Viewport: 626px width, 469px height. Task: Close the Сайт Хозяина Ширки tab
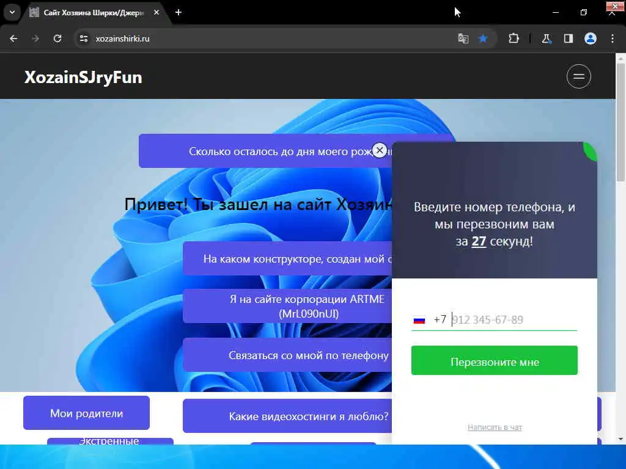156,12
